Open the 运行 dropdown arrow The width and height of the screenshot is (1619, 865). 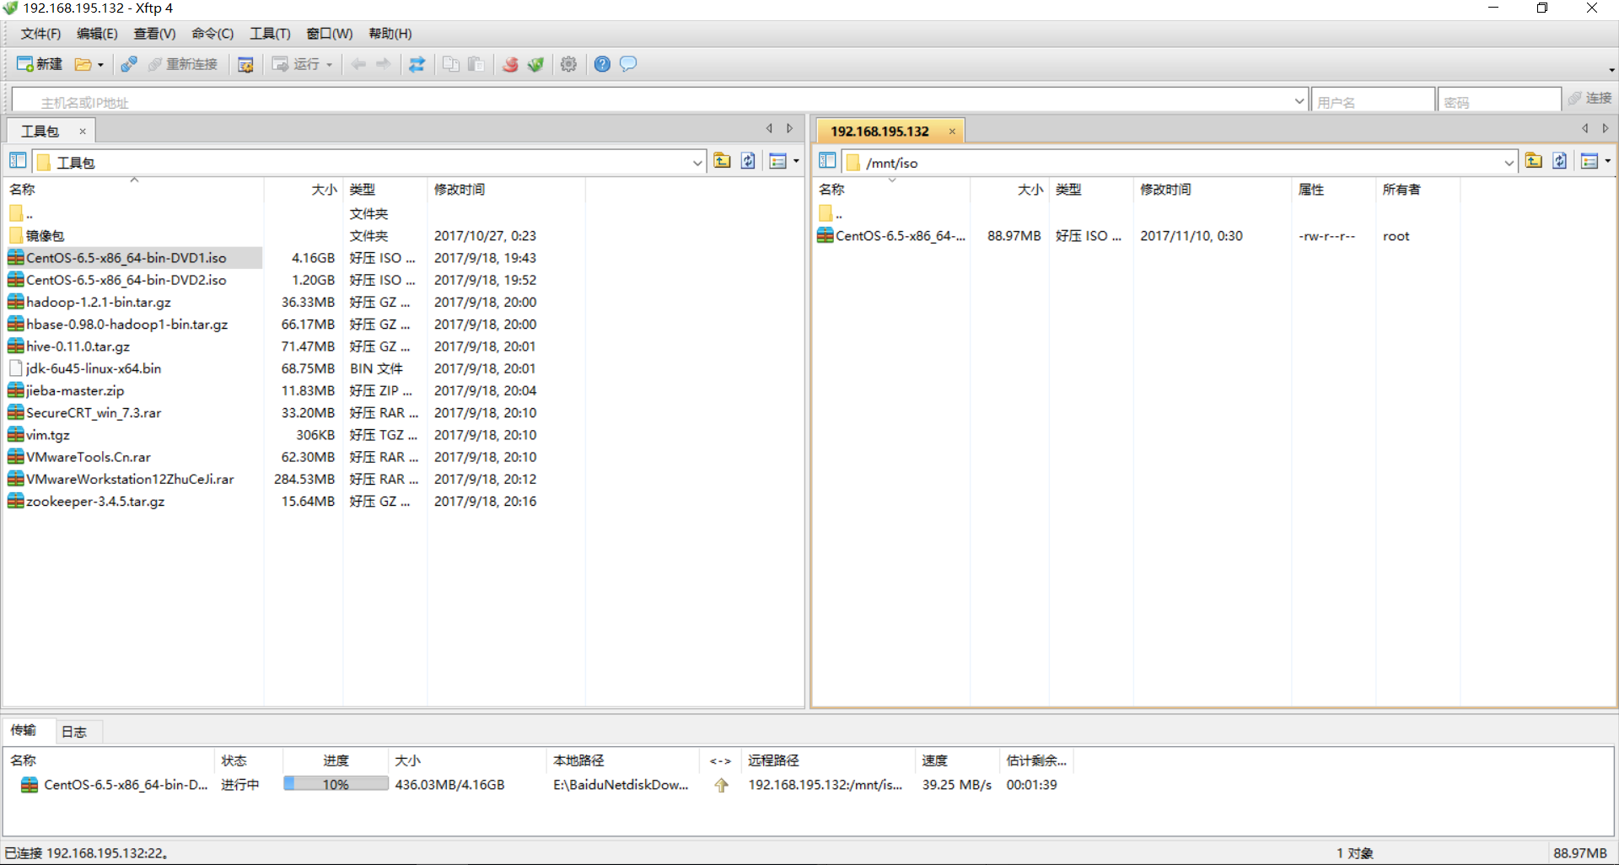pos(329,64)
